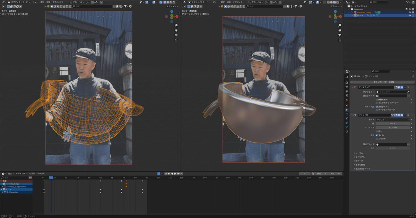Click the filter funnel icon in the outliner
Viewport: 416px width, 218px height.
[x=407, y=2]
